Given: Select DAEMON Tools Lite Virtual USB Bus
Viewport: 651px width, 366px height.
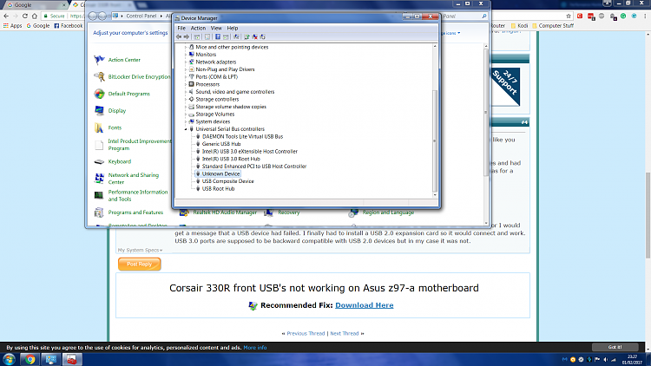Looking at the screenshot, I should (242, 136).
